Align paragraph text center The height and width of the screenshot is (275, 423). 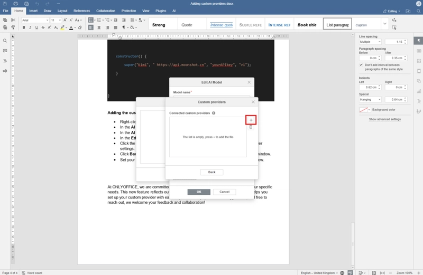[x=99, y=27]
